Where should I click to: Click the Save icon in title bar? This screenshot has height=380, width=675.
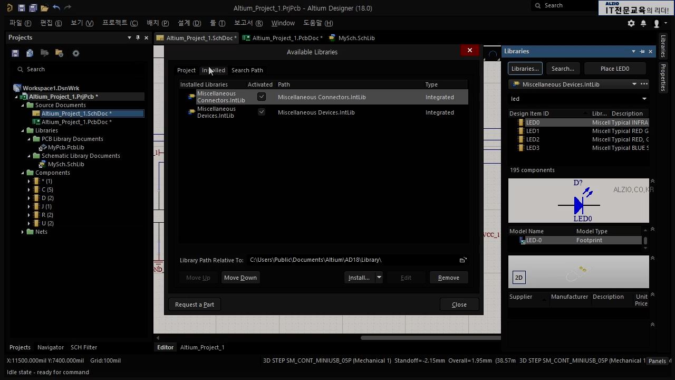(x=21, y=8)
